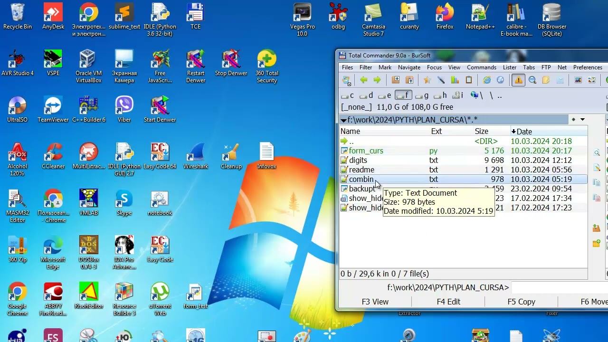The width and height of the screenshot is (608, 342).
Task: Switch to drive f button
Action: 403,95
